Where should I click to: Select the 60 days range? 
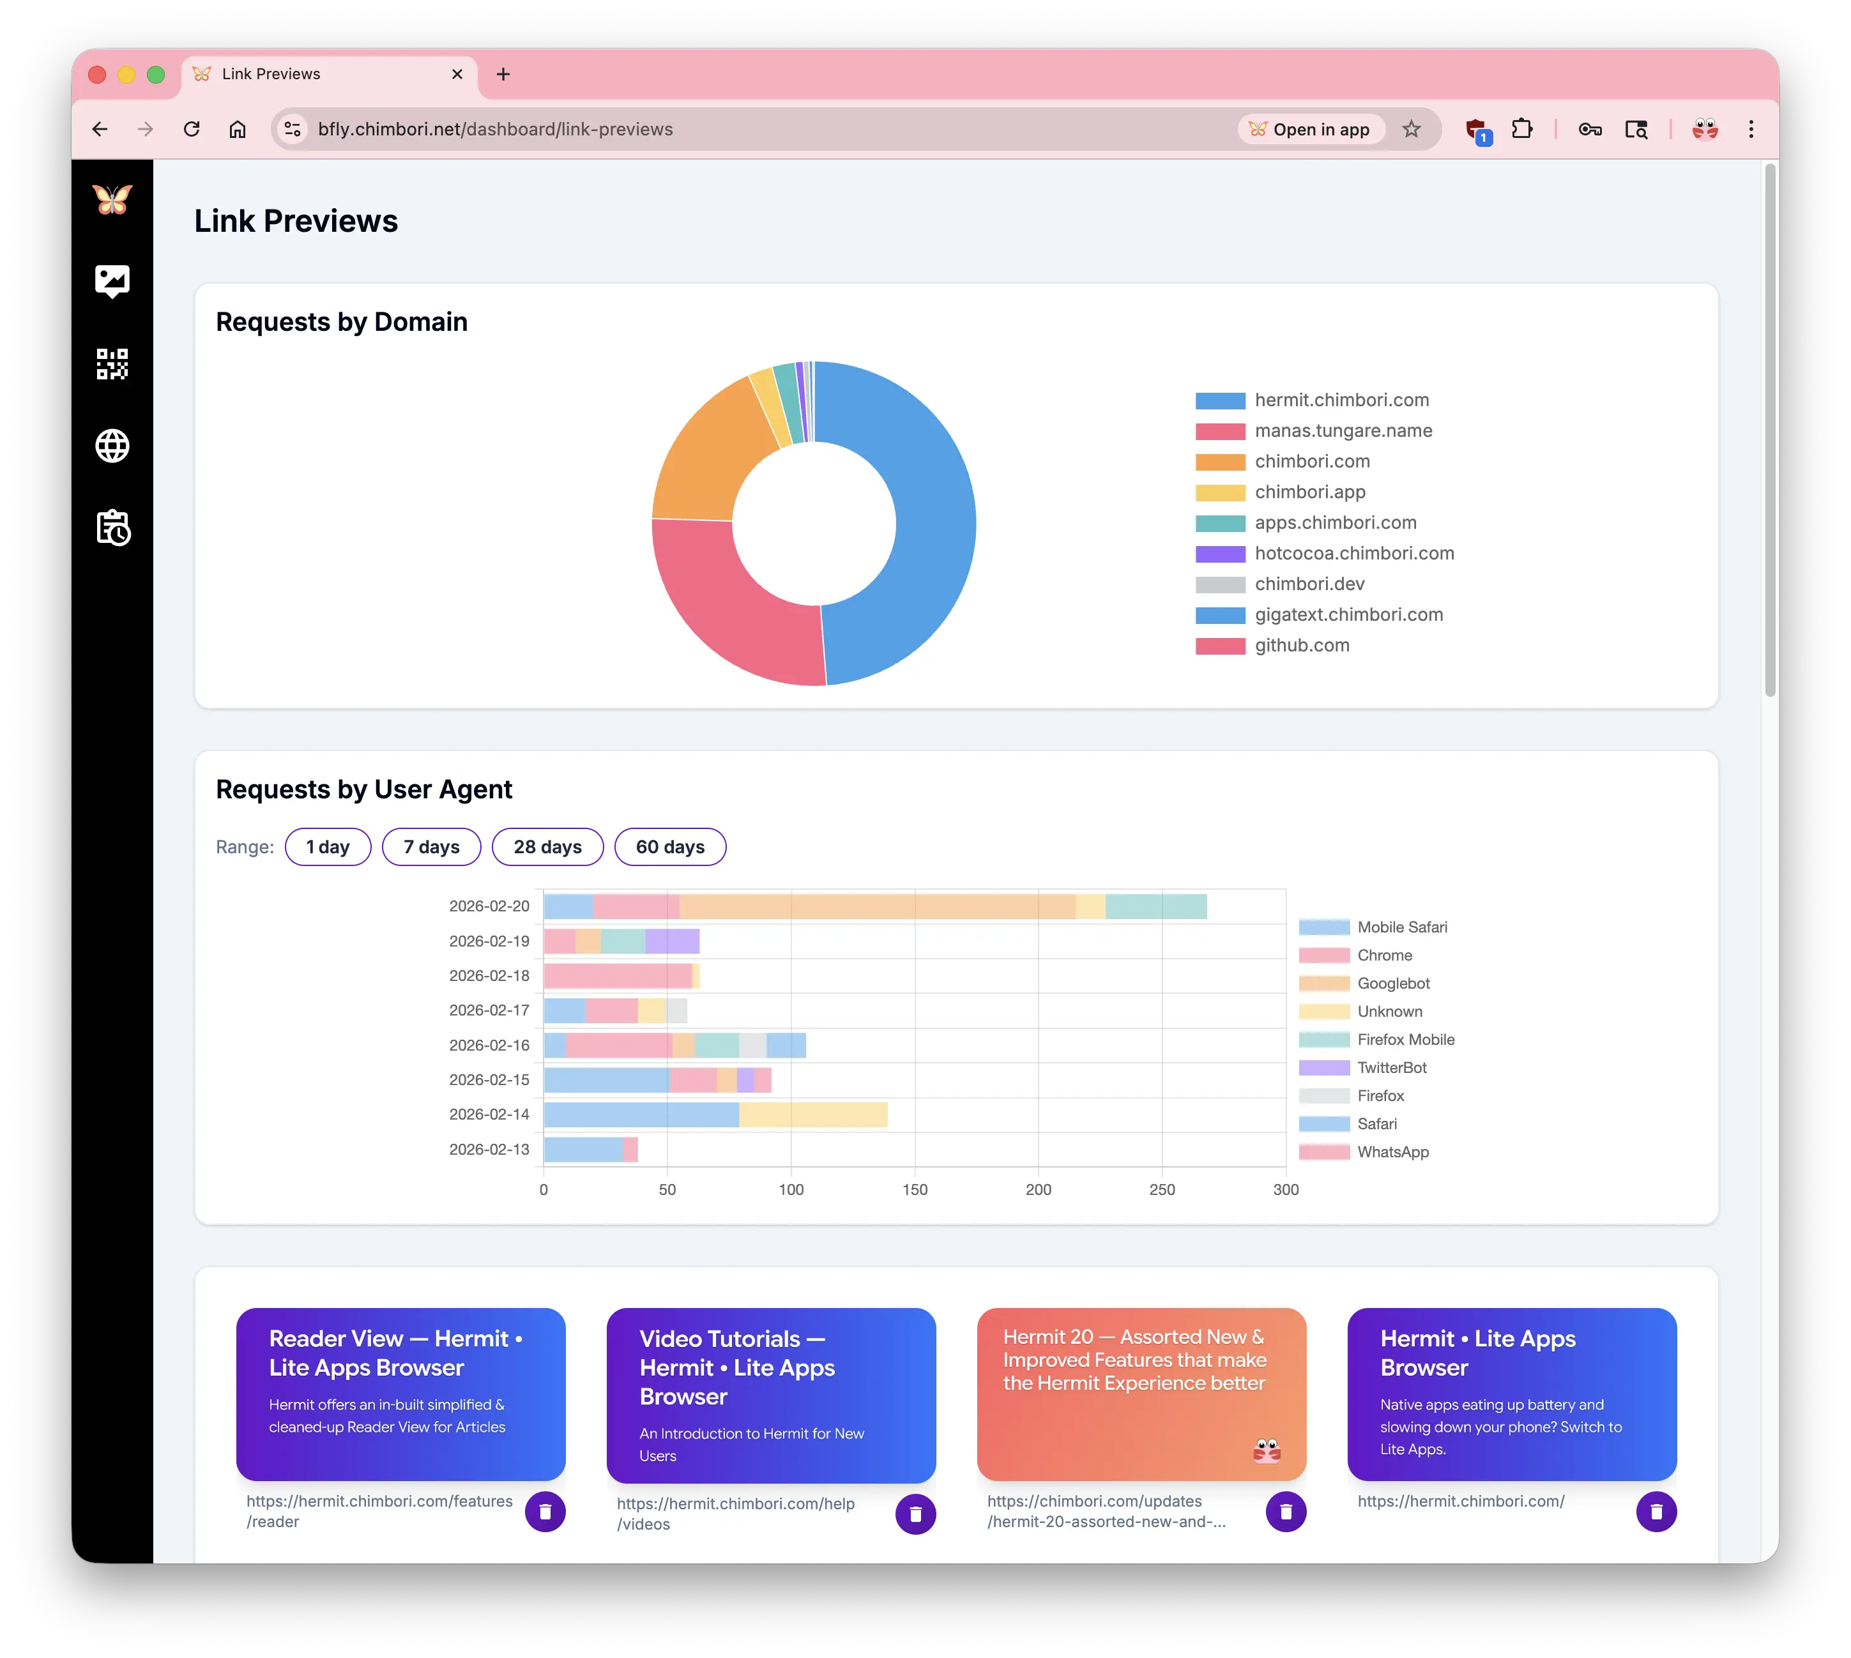[x=669, y=848]
